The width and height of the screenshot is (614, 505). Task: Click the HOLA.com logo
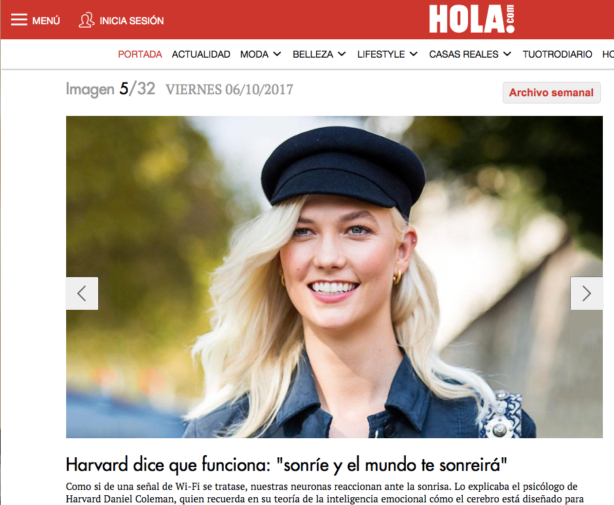pyautogui.click(x=472, y=19)
